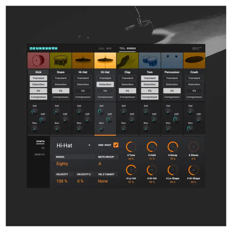The height and width of the screenshot is (232, 232).
Task: Click the Tom Del send knob
Action: pos(146,111)
